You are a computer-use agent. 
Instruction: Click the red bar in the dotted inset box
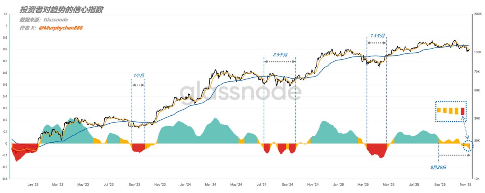(462, 111)
